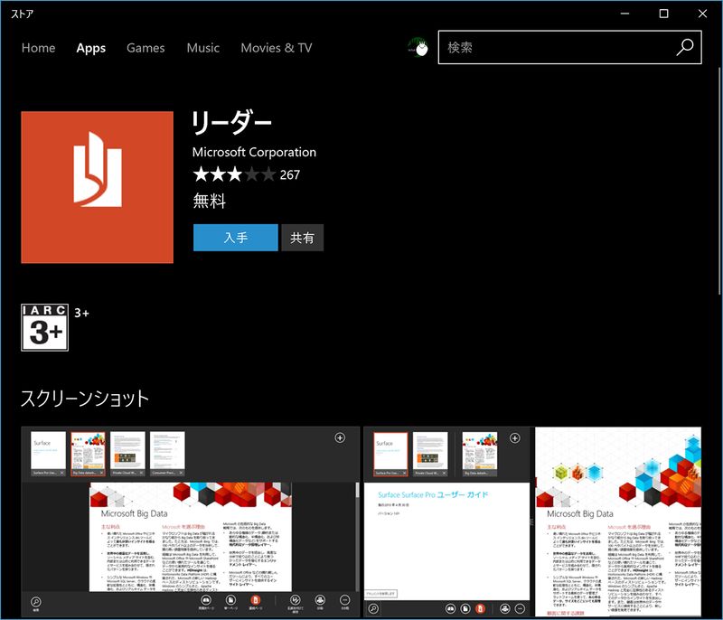Maximize the ストア window
The width and height of the screenshot is (723, 620).
click(663, 14)
